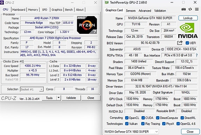Image resolution: width=201 pixels, height=135 pixels.
Task: Click the Resizable BAR value Disabled
Action: (x=187, y=111)
